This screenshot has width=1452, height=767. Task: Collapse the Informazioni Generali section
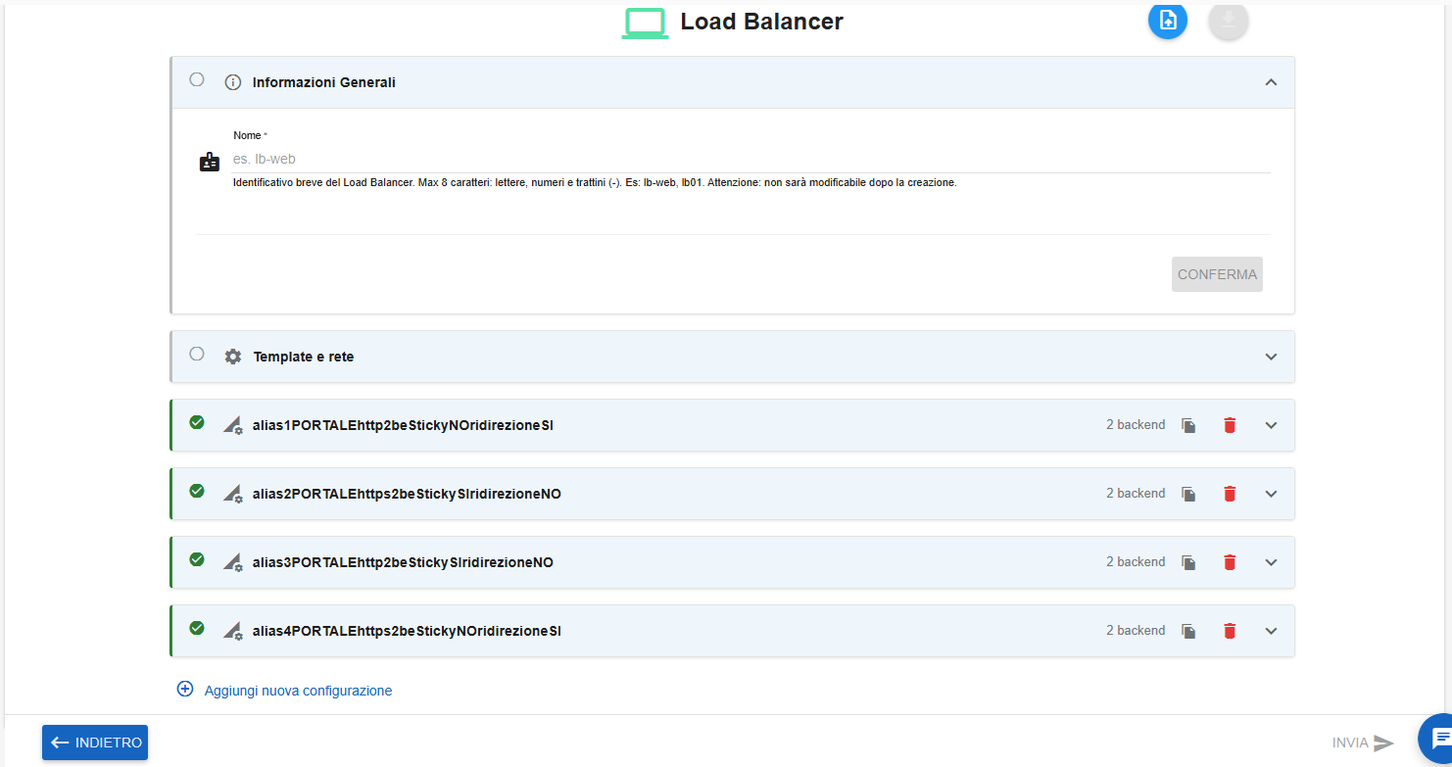coord(1271,82)
